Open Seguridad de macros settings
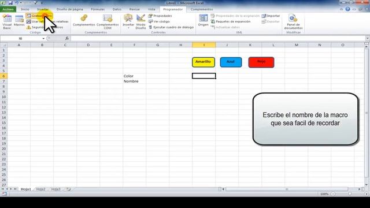Image resolution: width=370 pixels, height=208 pixels. pyautogui.click(x=45, y=27)
